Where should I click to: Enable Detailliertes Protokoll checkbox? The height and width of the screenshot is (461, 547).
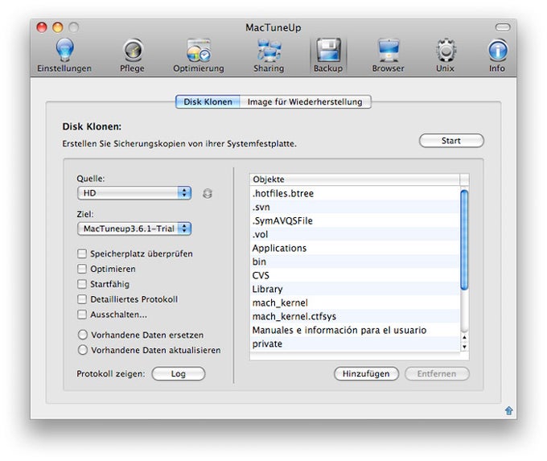click(x=82, y=299)
